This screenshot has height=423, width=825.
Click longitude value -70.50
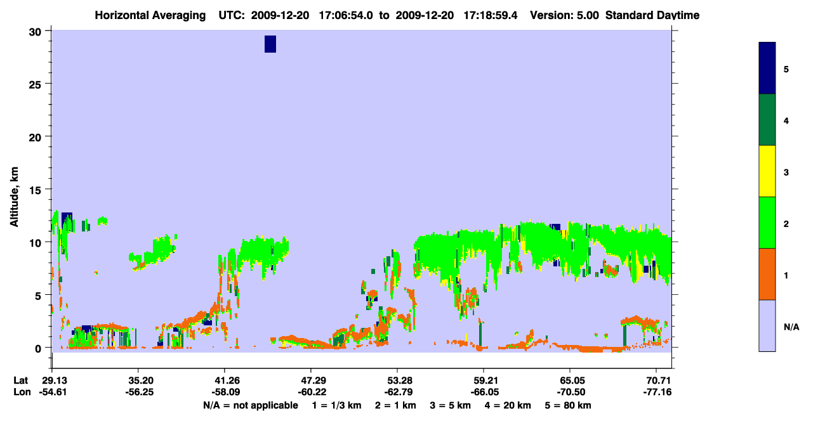[570, 393]
